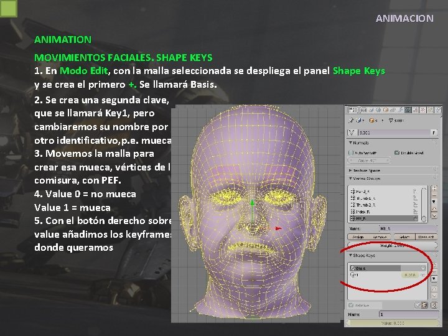This screenshot has height=336, width=448.
Task: Click the Select button under vertex groups
Action: 404,237
